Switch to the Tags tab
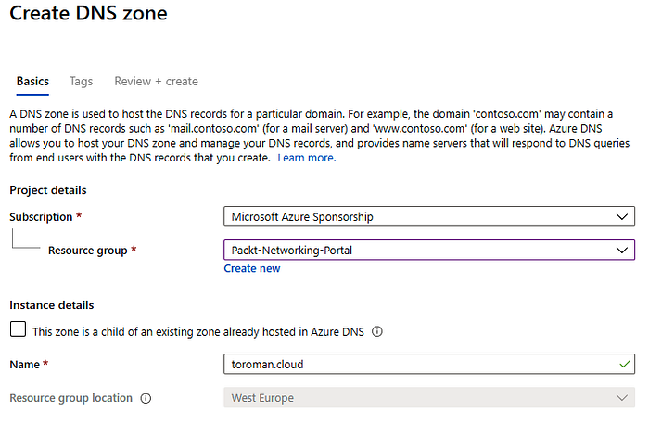Viewport: 649px width, 438px height. pyautogui.click(x=82, y=82)
